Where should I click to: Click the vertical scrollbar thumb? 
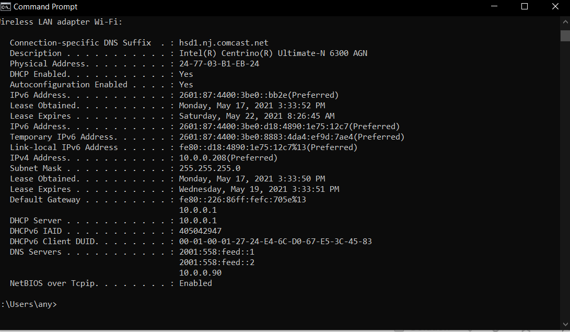point(565,36)
